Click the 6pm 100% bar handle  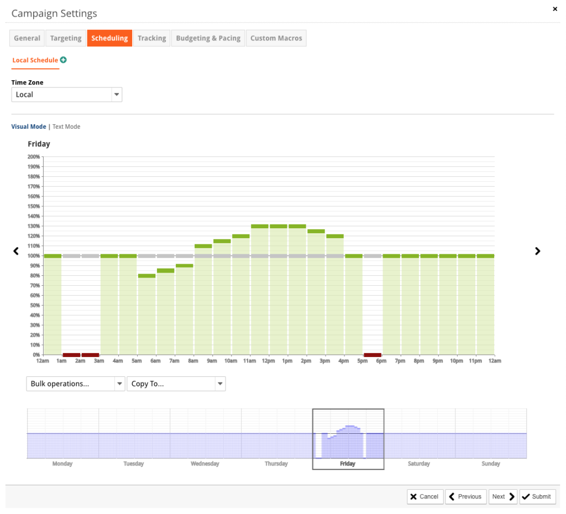point(391,256)
